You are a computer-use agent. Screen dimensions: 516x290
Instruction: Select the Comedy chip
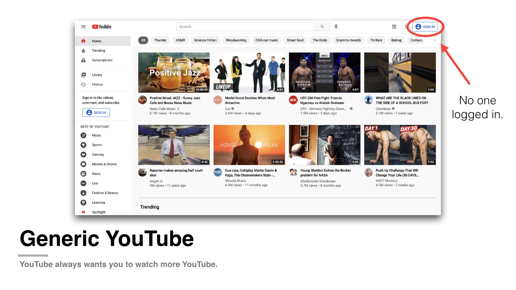point(417,40)
